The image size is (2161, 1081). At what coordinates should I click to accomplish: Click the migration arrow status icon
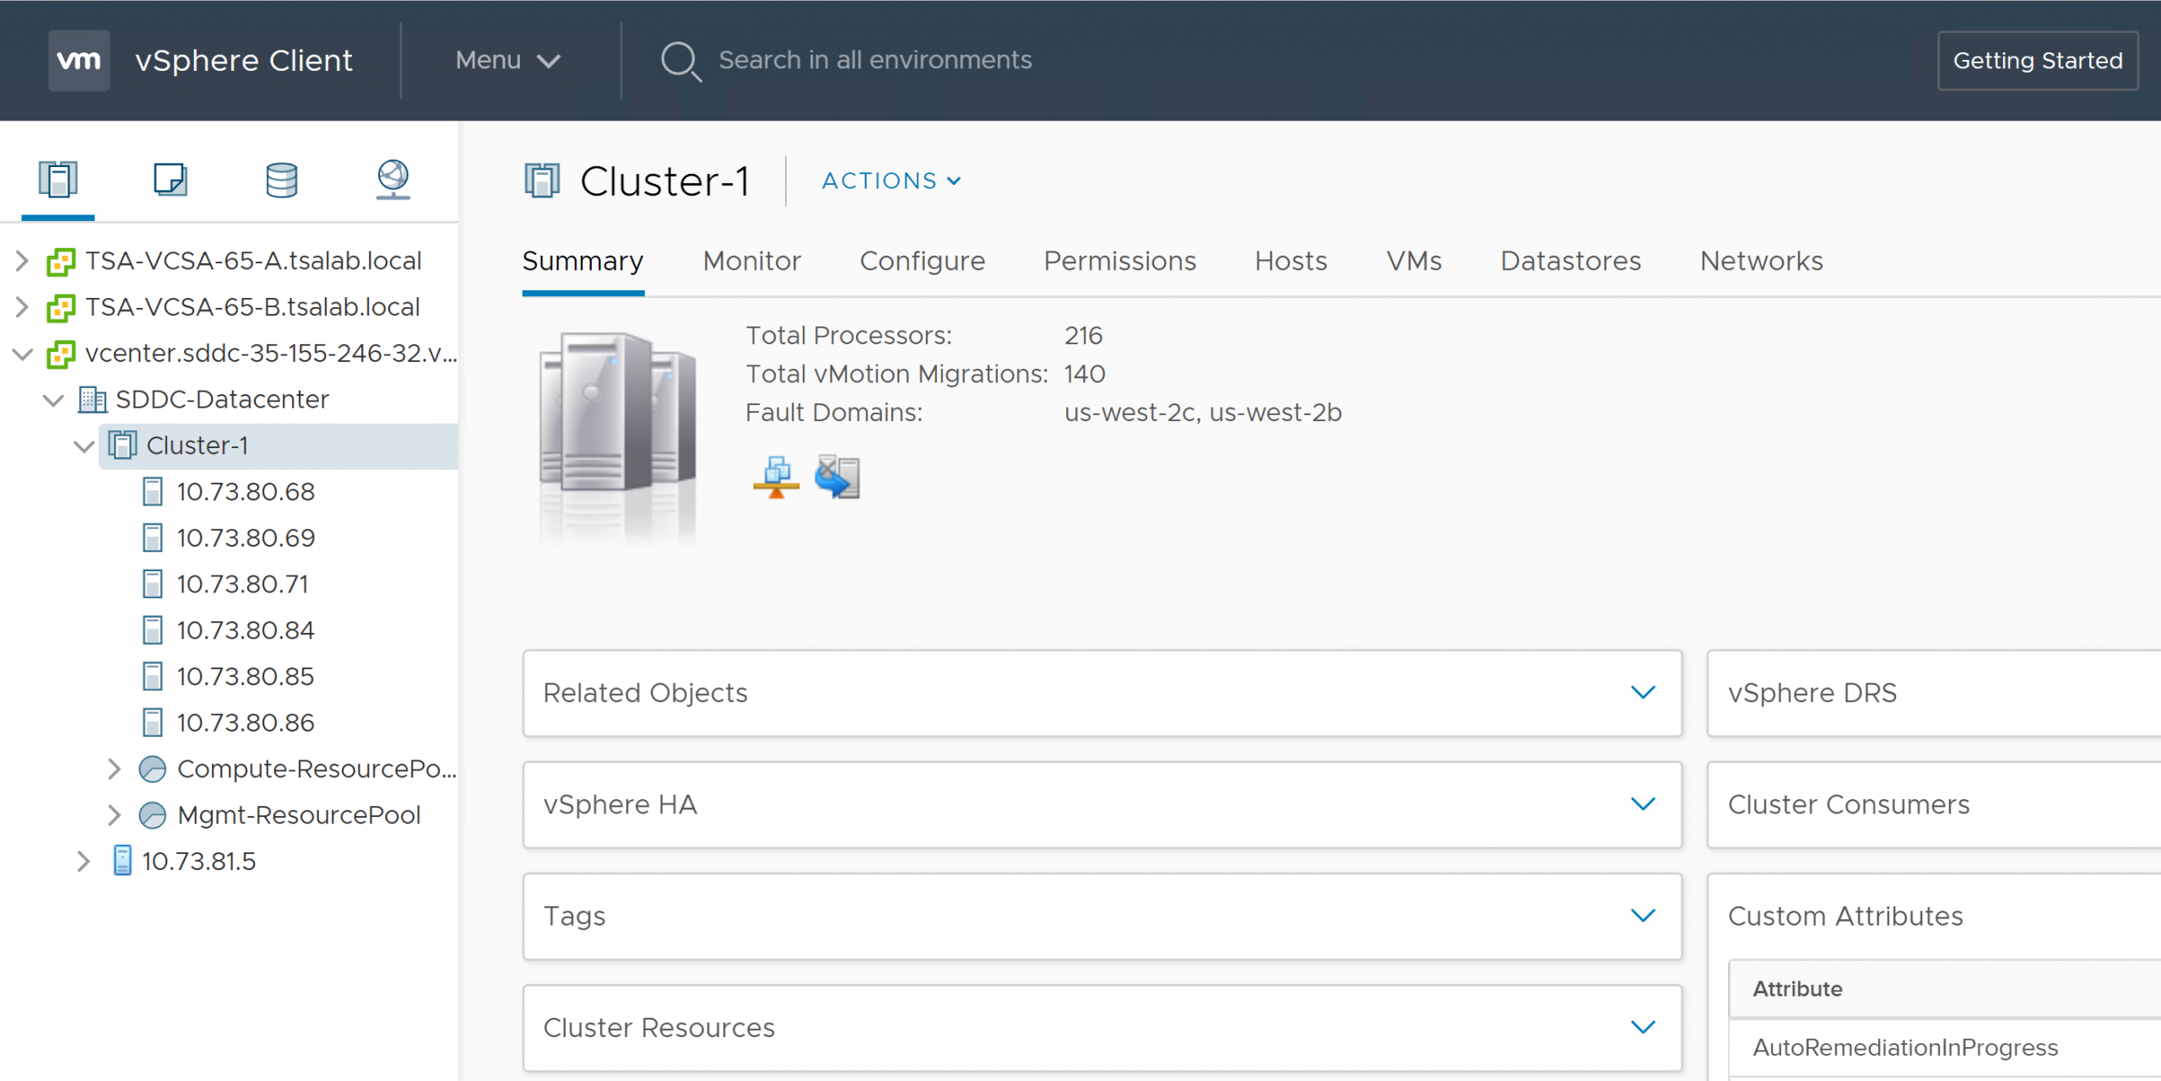(x=837, y=478)
